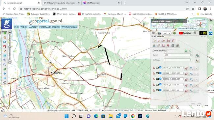
Task: Open File Explorer from the taskbar
Action: 111,116
